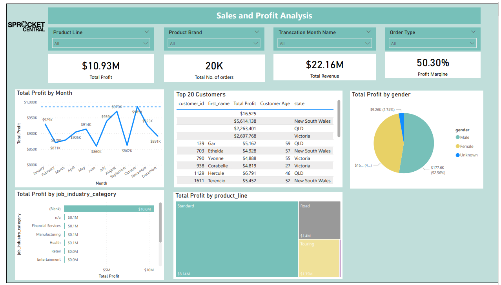Select the Female legend entry
Screen dimensions: 501x285
(466, 146)
